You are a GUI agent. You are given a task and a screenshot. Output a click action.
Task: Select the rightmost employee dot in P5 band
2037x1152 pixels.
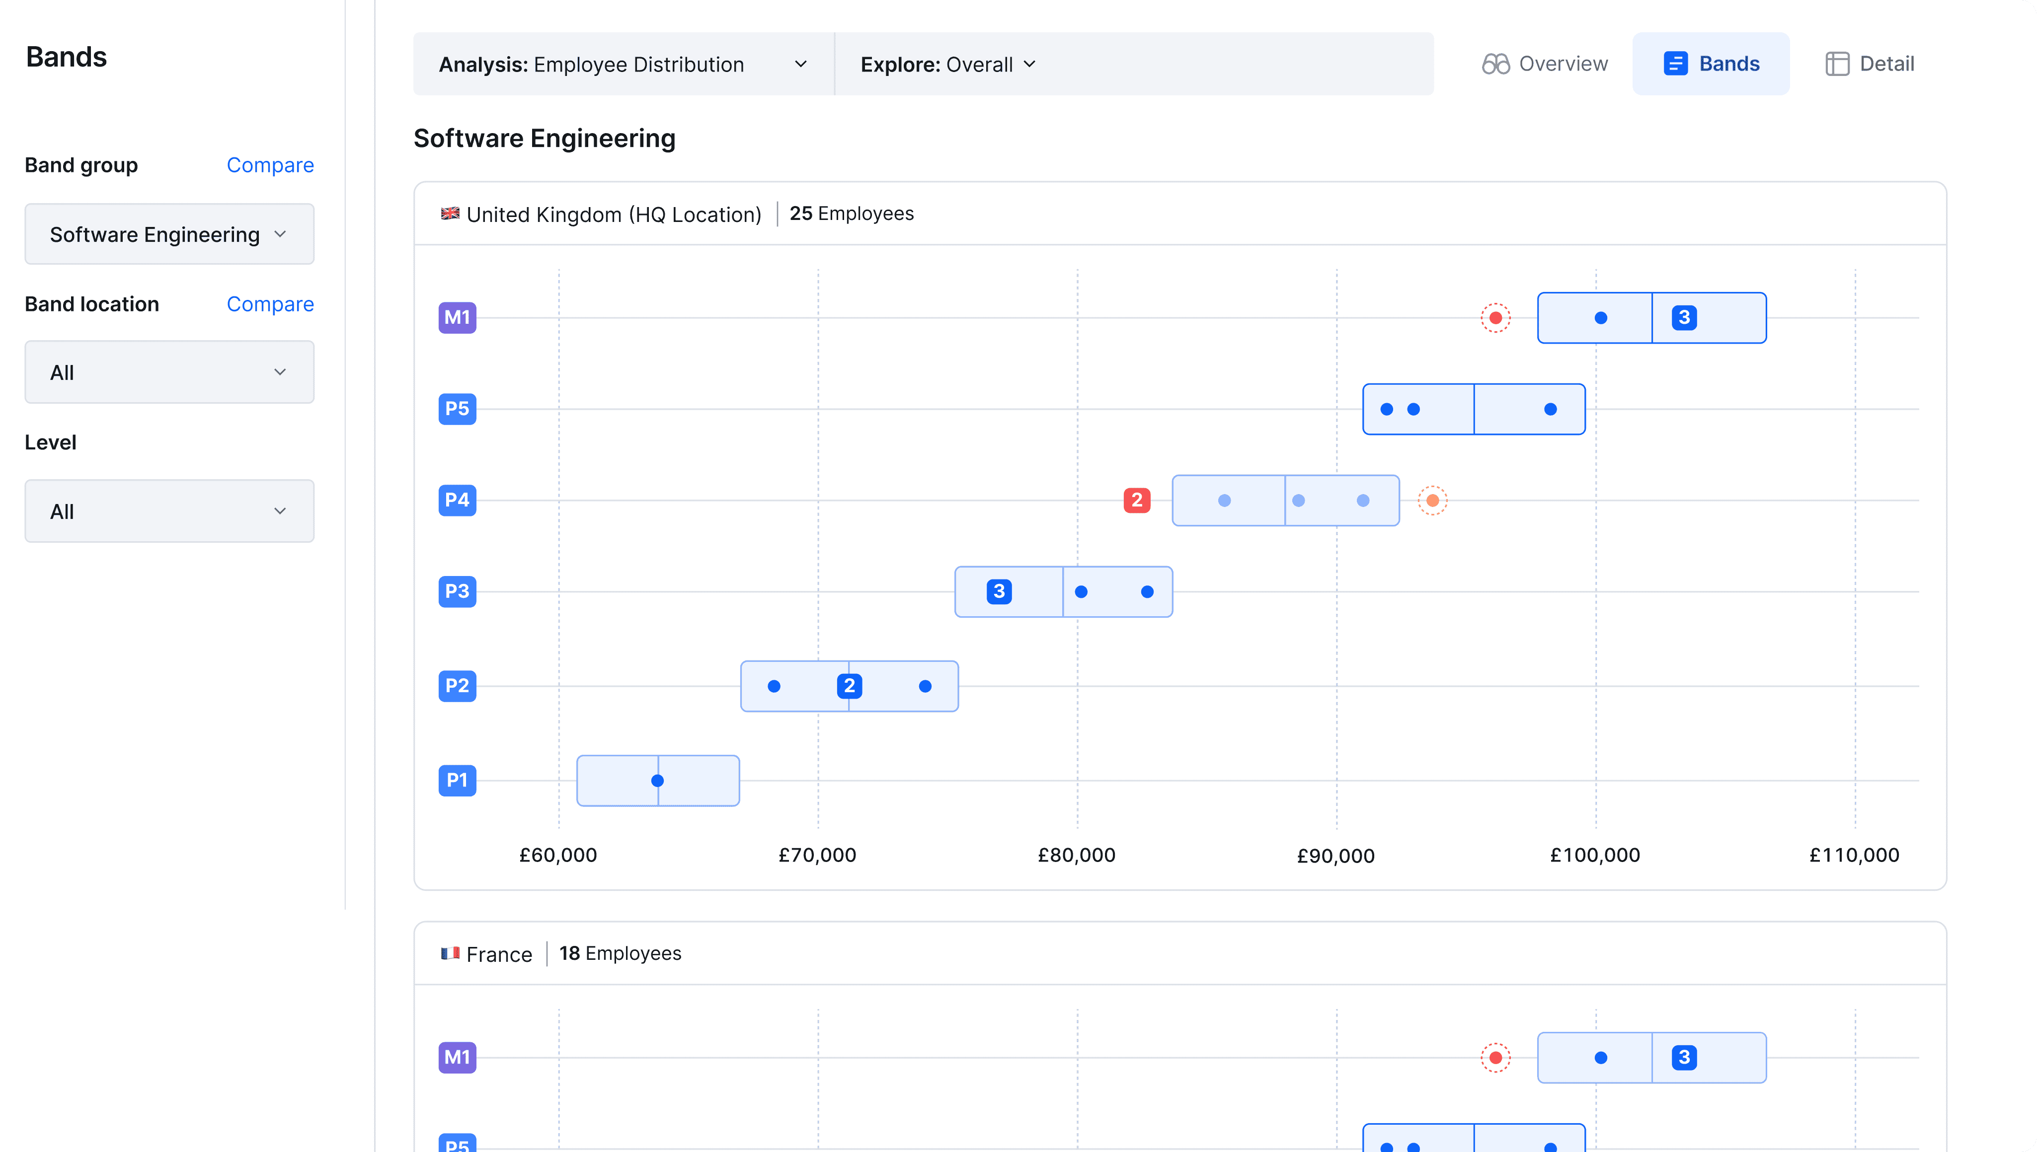(x=1550, y=409)
